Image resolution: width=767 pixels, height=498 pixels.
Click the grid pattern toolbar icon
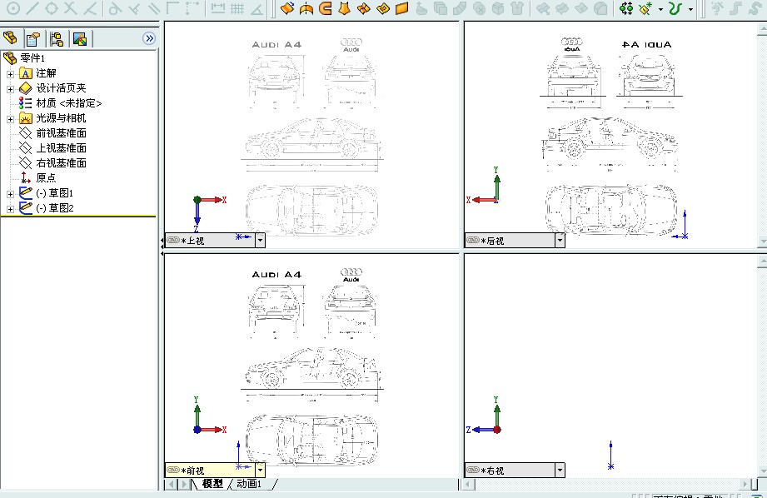point(237,7)
